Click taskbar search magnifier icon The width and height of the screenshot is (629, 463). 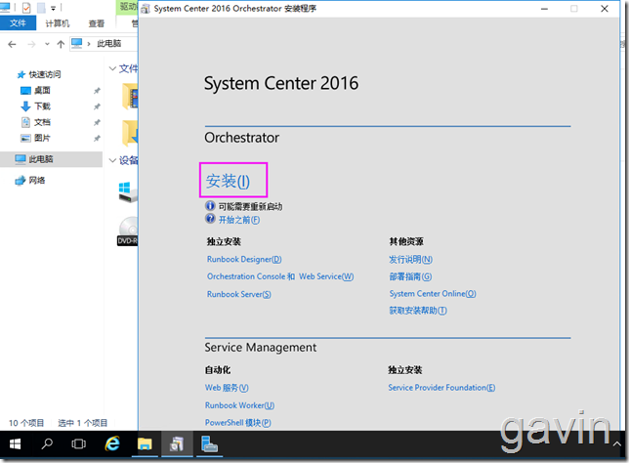(47, 443)
